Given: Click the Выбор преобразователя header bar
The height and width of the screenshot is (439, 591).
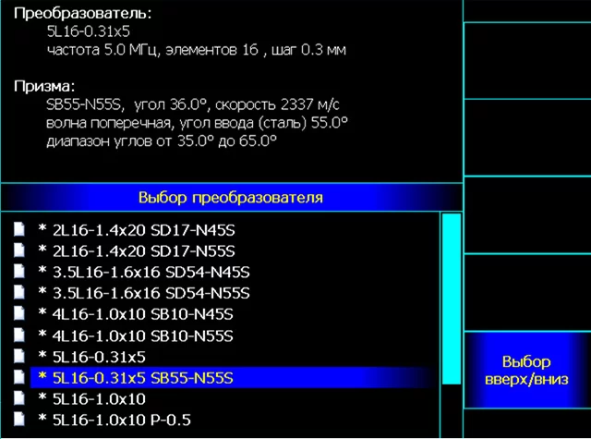Looking at the screenshot, I should pyautogui.click(x=230, y=198).
